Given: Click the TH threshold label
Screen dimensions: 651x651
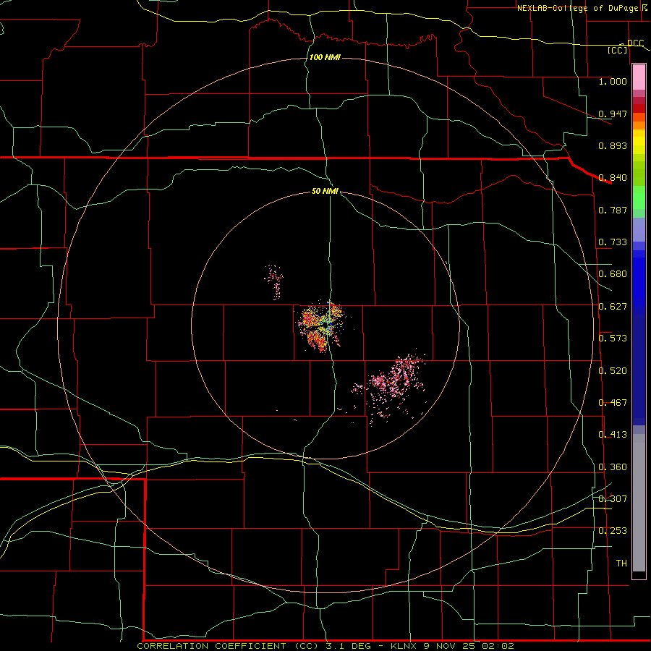Looking at the screenshot, I should click(x=621, y=563).
